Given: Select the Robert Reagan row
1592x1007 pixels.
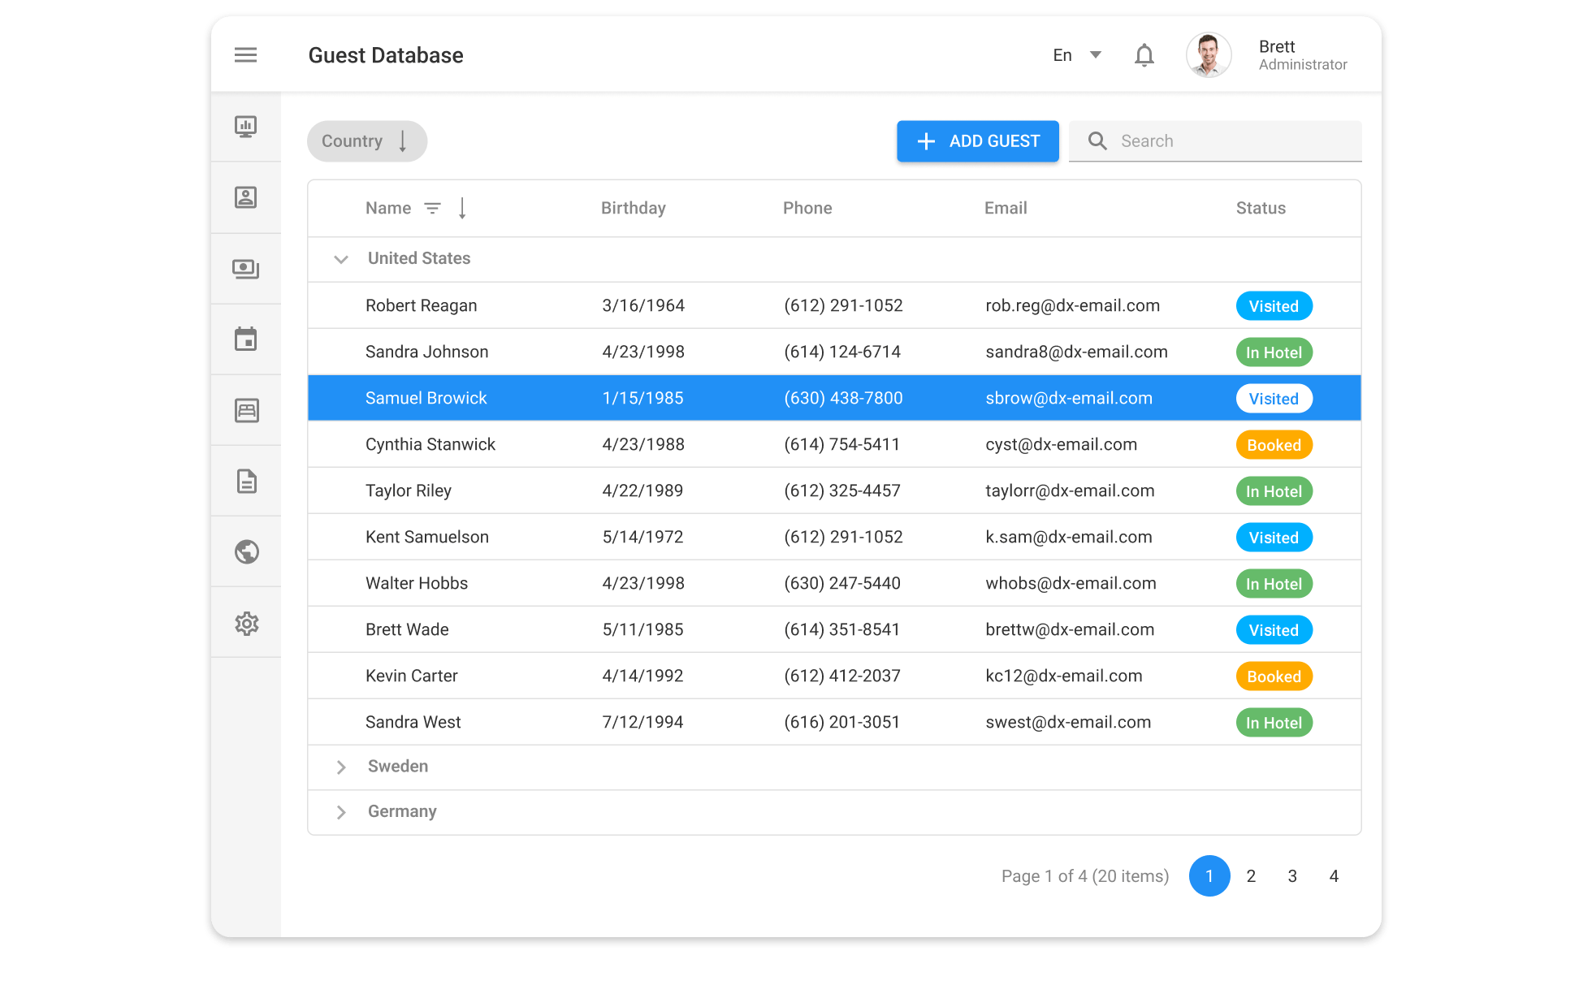Looking at the screenshot, I should coord(834,305).
